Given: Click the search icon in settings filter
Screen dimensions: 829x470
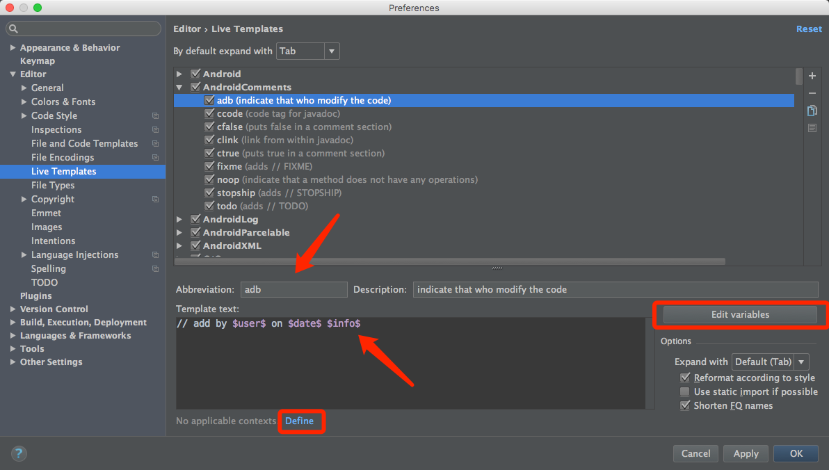Looking at the screenshot, I should (14, 29).
